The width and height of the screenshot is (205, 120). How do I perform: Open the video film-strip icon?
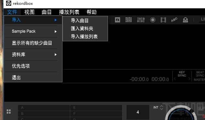click(x=163, y=20)
